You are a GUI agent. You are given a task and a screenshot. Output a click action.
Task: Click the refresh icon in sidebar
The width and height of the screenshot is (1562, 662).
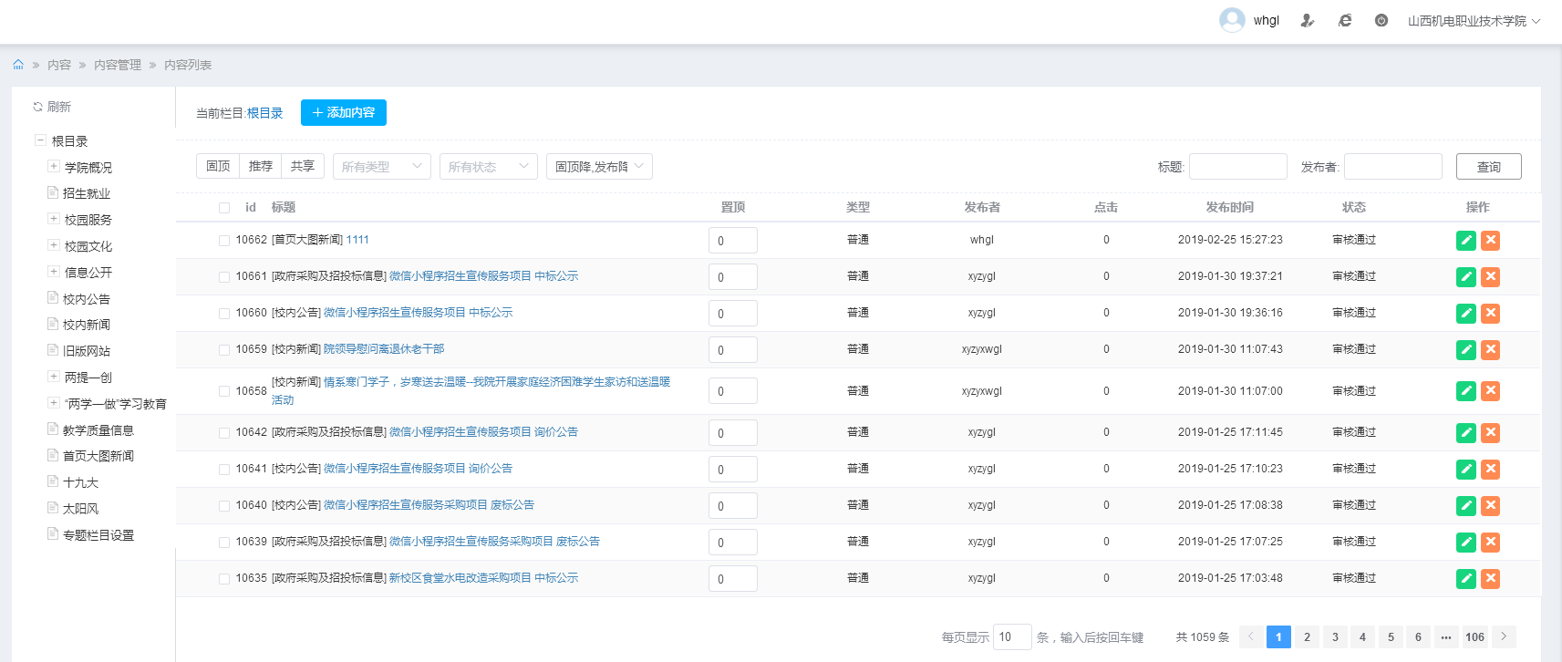[38, 107]
